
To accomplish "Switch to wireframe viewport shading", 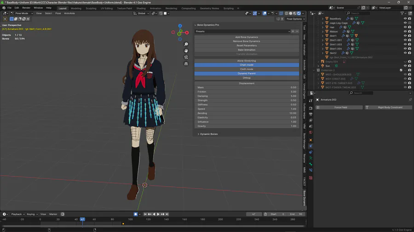I will click(x=287, y=13).
